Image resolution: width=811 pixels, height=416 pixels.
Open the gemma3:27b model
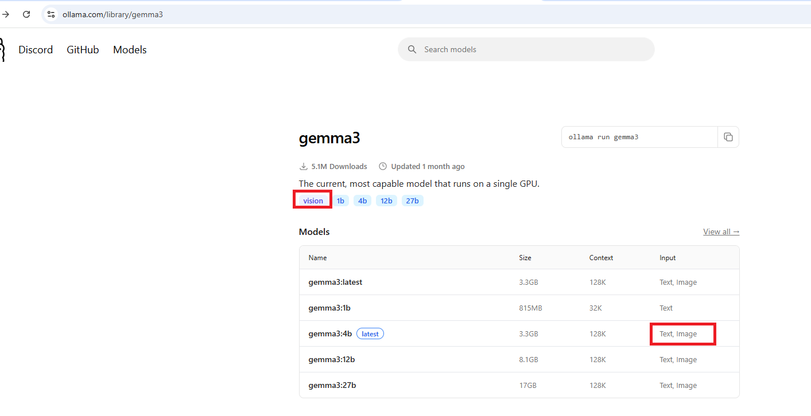(x=332, y=385)
